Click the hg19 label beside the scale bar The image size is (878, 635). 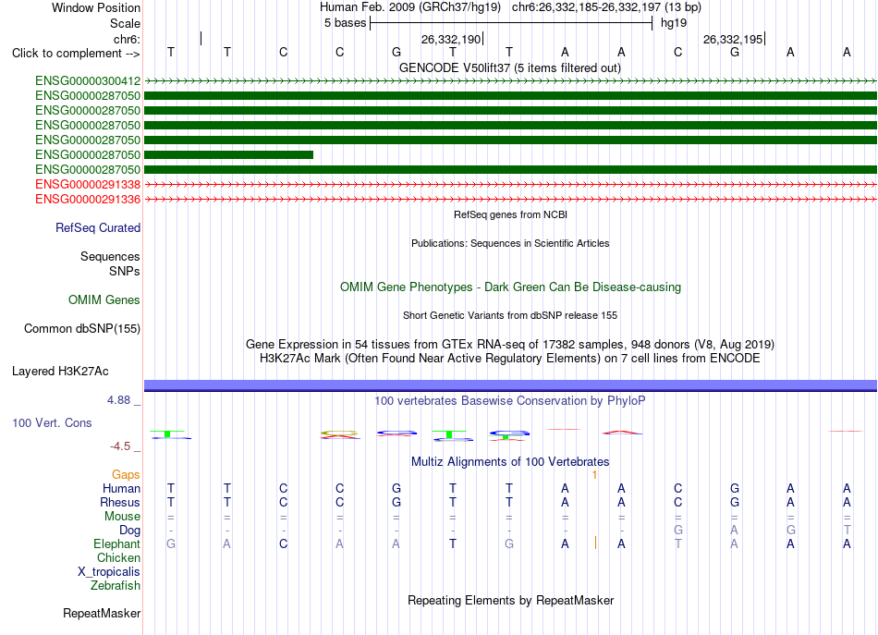click(674, 23)
